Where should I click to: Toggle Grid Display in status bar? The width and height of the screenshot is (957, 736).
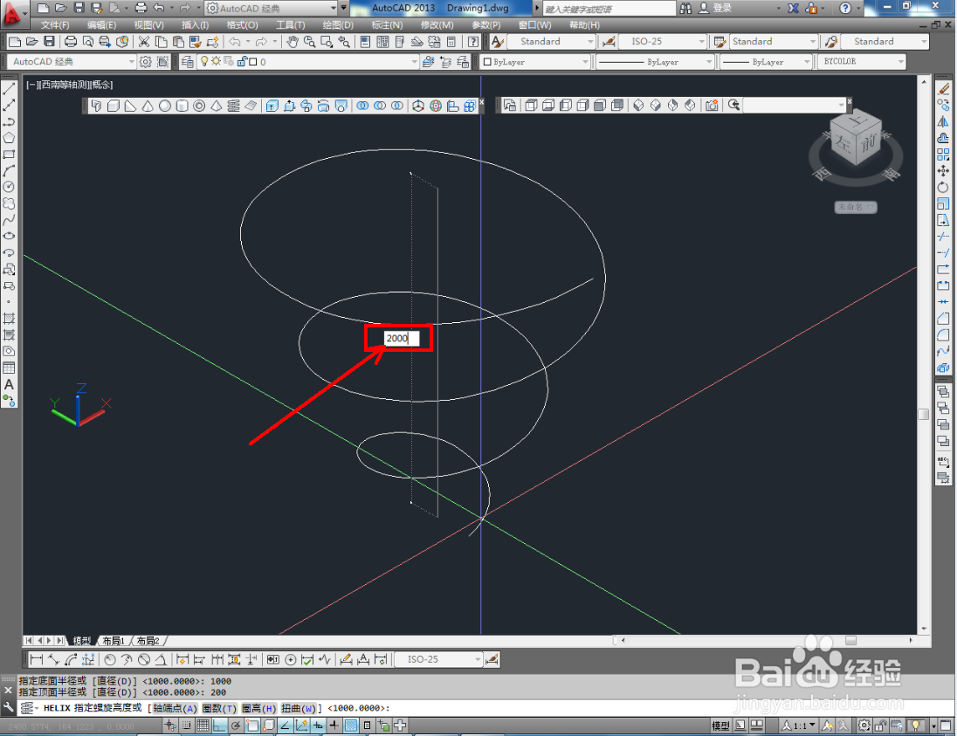(203, 726)
